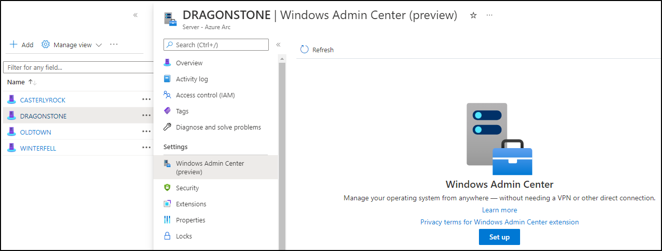Viewport: 662px width, 251px height.
Task: Open the WINTERFELL server link
Action: click(38, 148)
